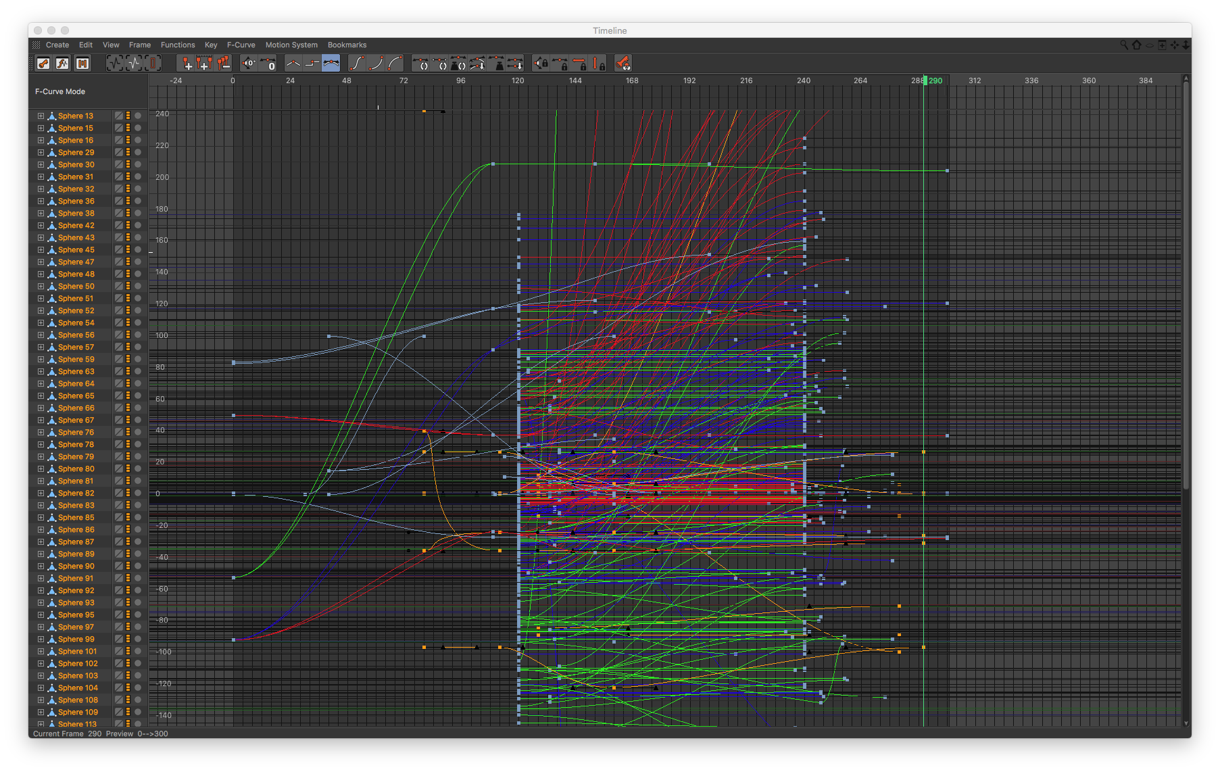
Task: Set Step interpolation icon
Action: 312,64
